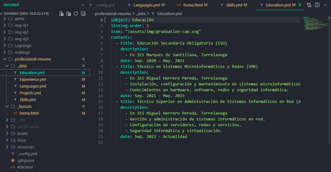Click the code minimap preview
Viewport: 331px width, 172px height.
[x=314, y=24]
